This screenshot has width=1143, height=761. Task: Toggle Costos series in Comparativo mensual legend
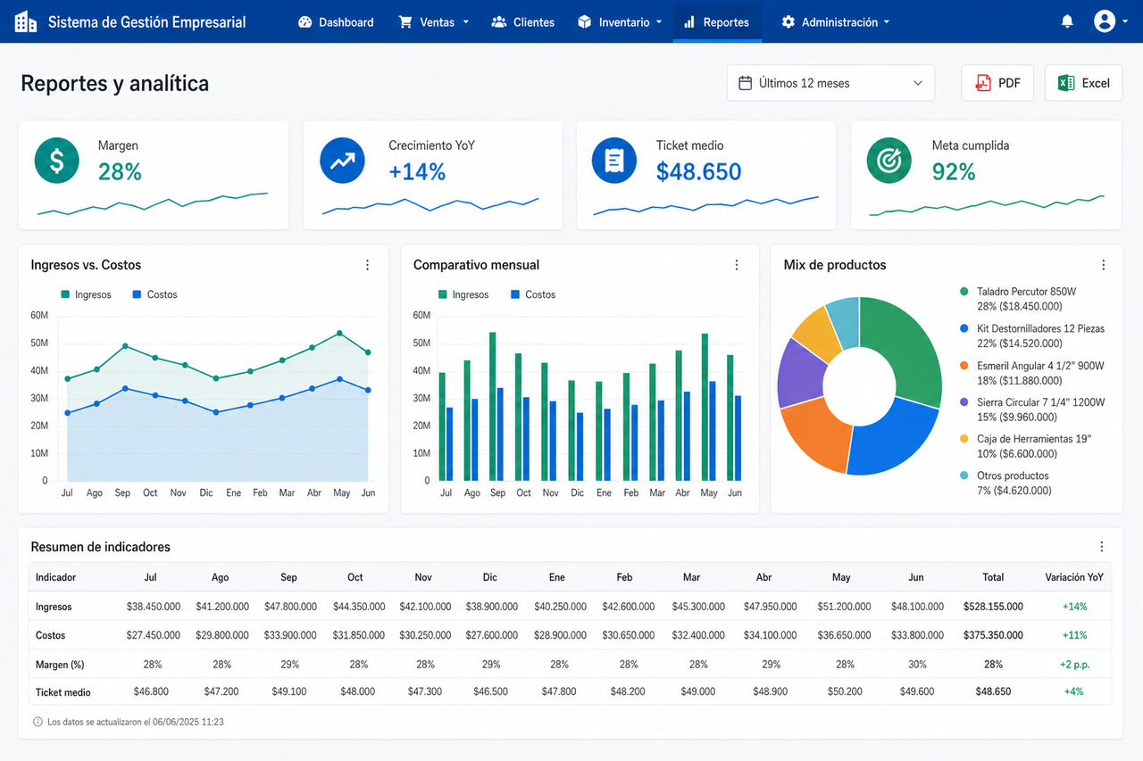pyautogui.click(x=533, y=294)
